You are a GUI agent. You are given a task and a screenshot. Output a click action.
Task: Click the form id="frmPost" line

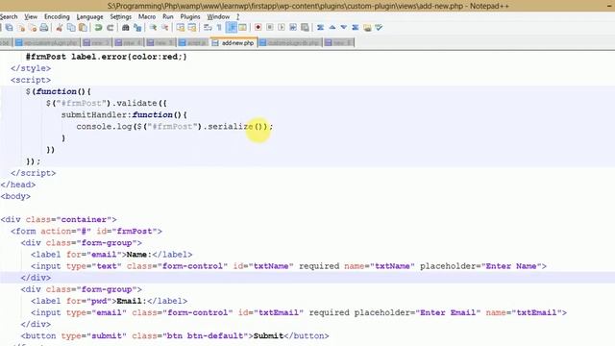(x=86, y=231)
